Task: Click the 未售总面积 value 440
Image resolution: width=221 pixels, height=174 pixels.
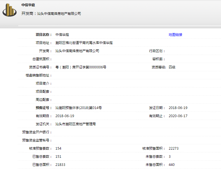Action: (172, 165)
